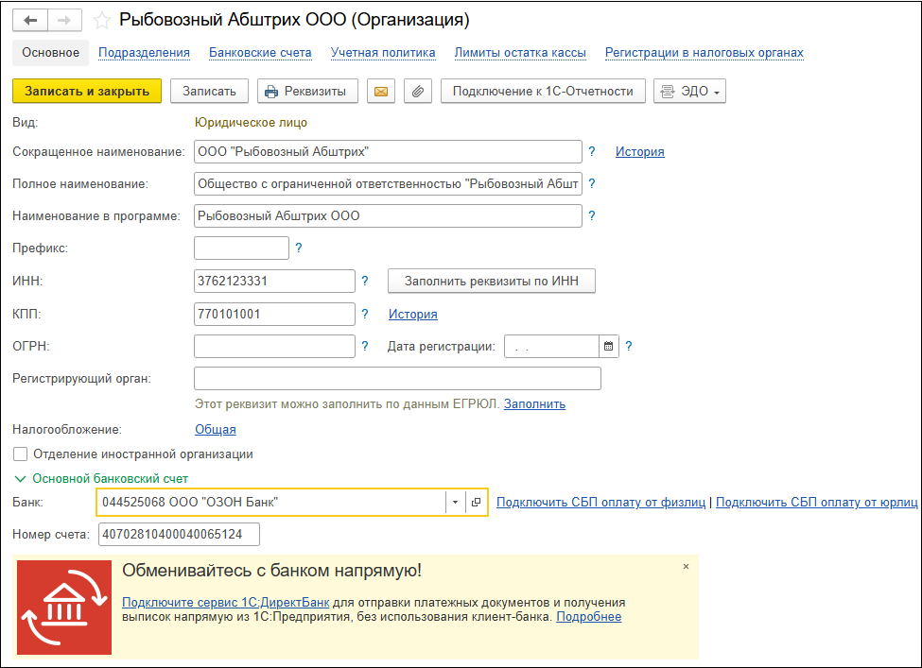This screenshot has height=668, width=922.
Task: Open calendar picker for registration date
Action: coord(609,347)
